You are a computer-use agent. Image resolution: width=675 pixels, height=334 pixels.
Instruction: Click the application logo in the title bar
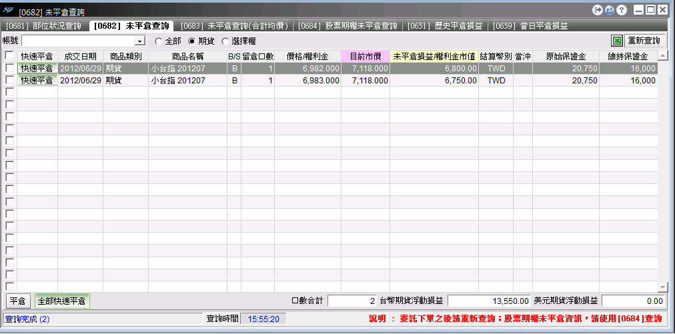pos(9,9)
